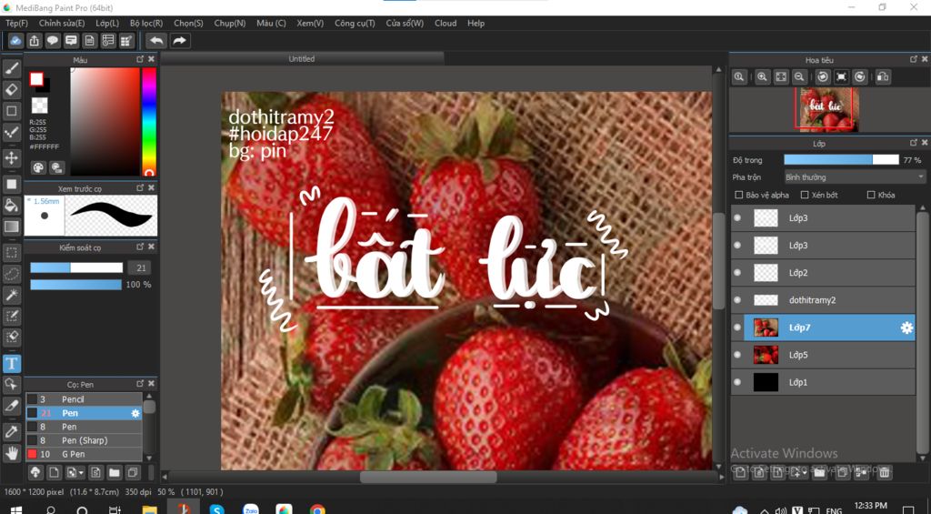Click the share/export icon in toolbar
Image resolution: width=931 pixels, height=514 pixels.
pyautogui.click(x=35, y=40)
